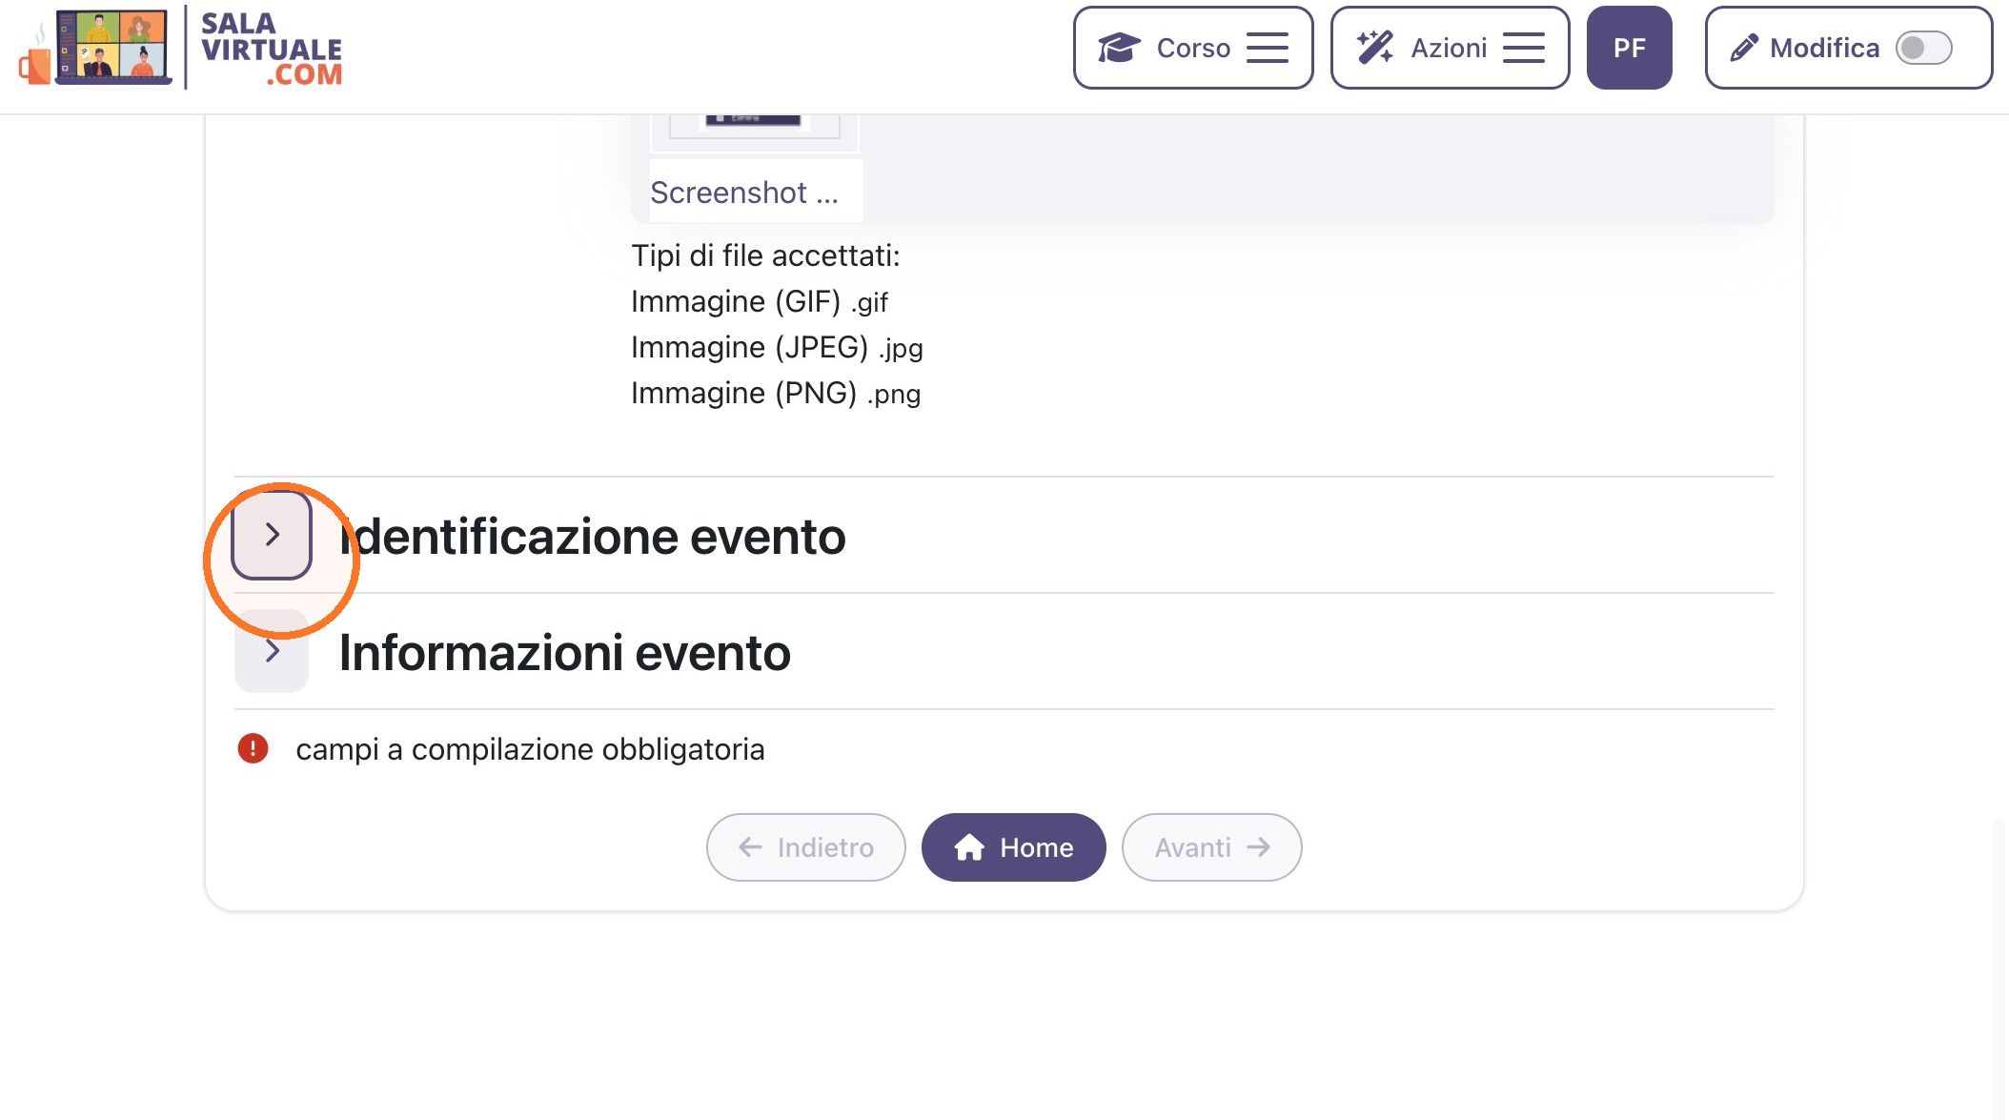Click the magic wand Azioni icon
This screenshot has height=1120, width=2009.
coord(1375,48)
